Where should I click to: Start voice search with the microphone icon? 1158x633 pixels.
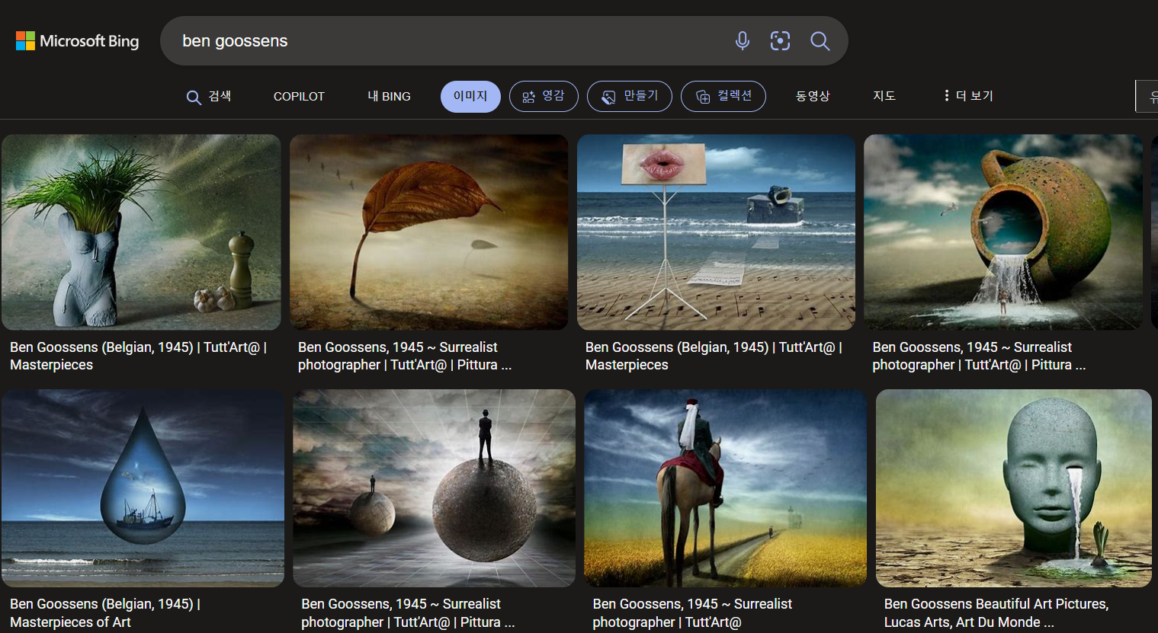tap(742, 40)
